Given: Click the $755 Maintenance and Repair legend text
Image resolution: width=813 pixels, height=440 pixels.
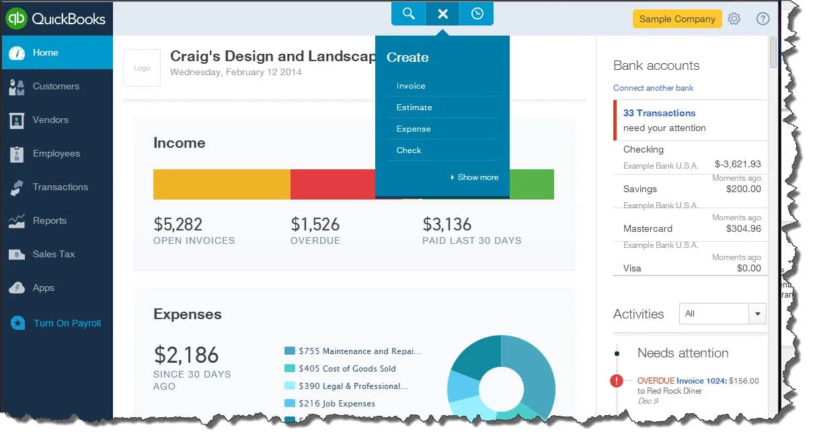Looking at the screenshot, I should [360, 351].
